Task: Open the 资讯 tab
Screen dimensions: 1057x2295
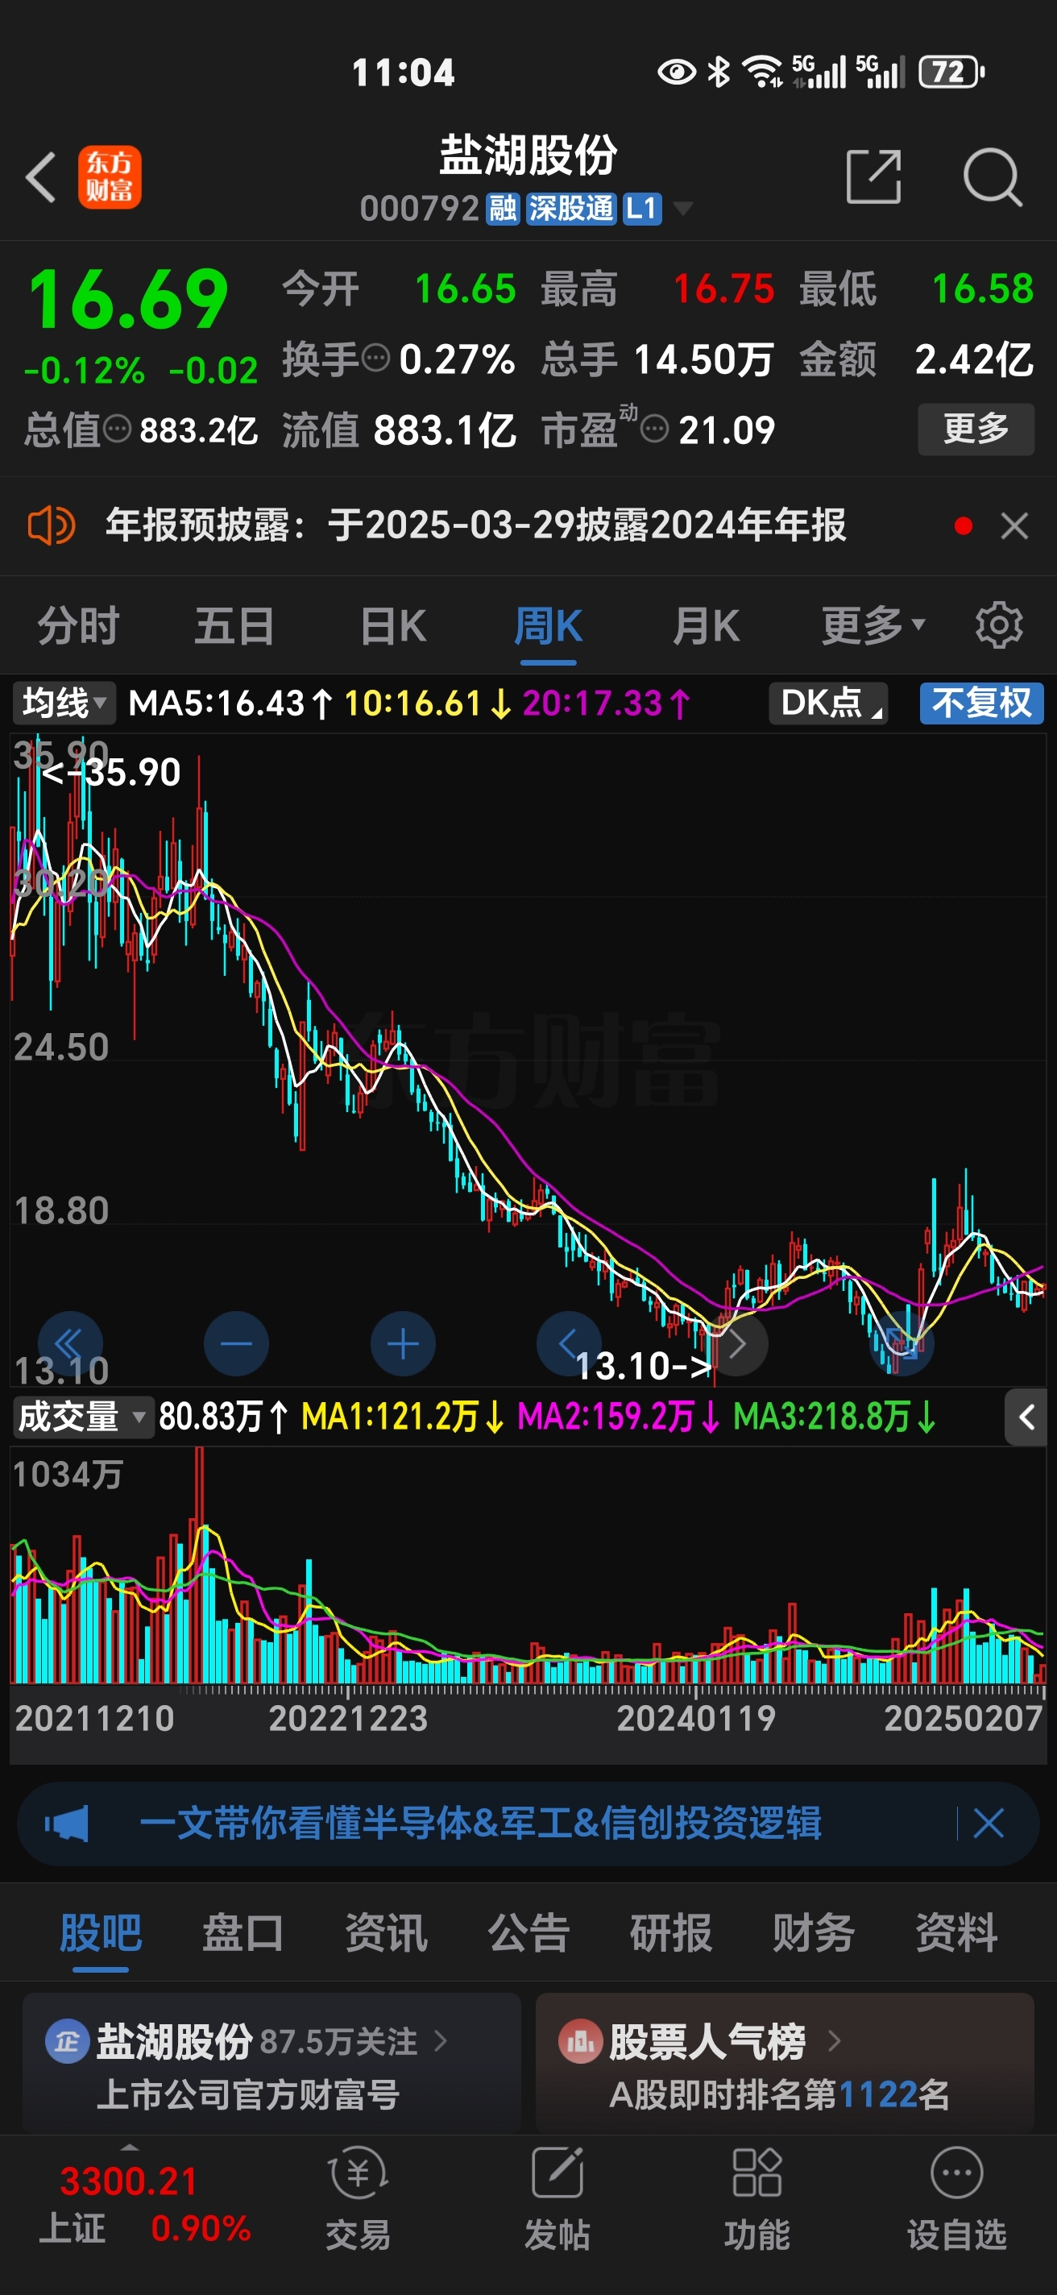Action: (386, 1933)
